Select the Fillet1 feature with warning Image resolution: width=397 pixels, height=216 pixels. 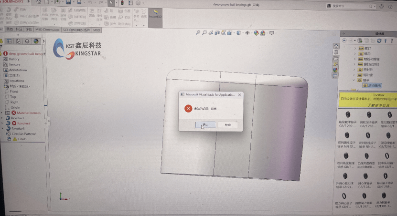17,139
